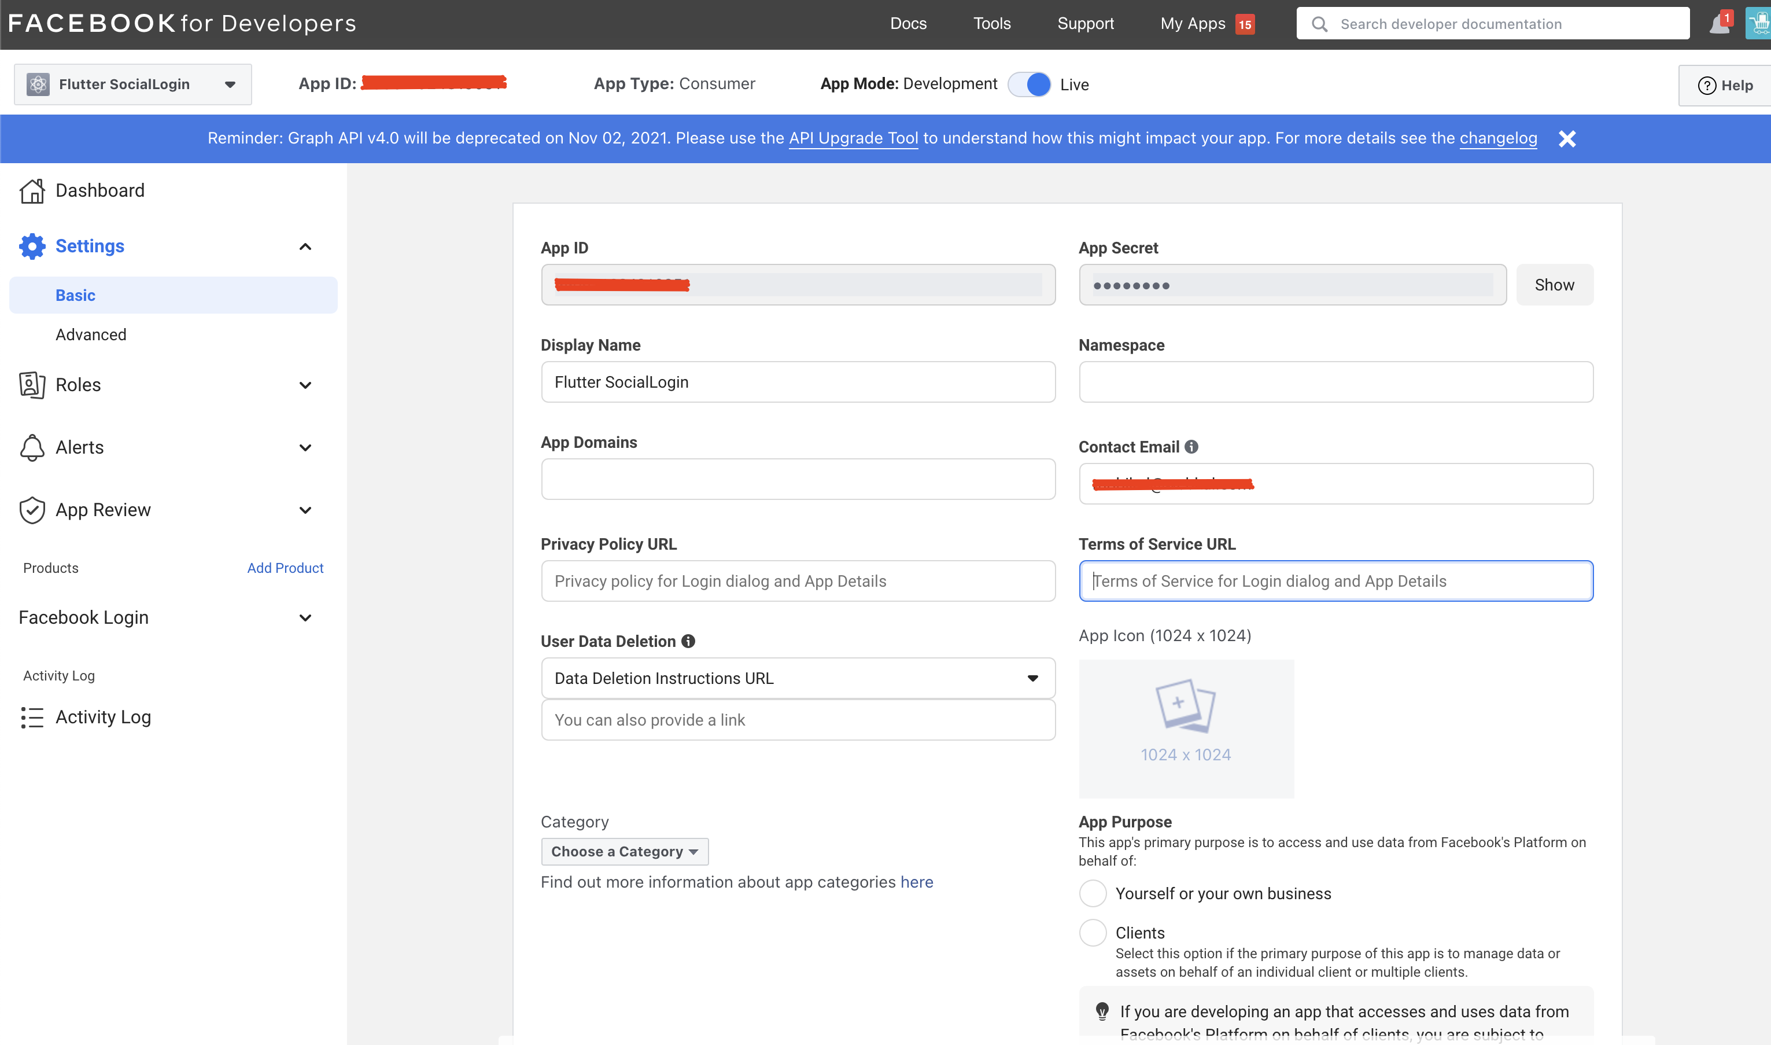1771x1045 pixels.
Task: Click the App Icon upload area
Action: click(1187, 723)
